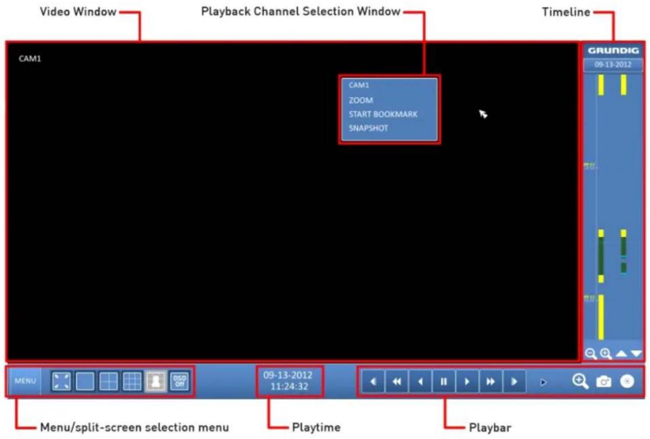This screenshot has height=439, width=650.
Task: Move timeline down with down arrow
Action: [636, 353]
